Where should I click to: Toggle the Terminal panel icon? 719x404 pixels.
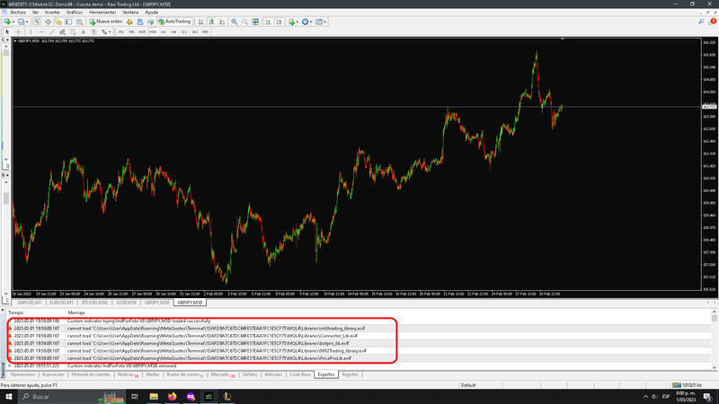[x=69, y=22]
